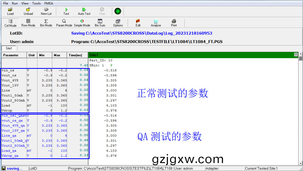Open the Print function
Image resolution: width=303 pixels, height=171 pixels.
(x=173, y=22)
